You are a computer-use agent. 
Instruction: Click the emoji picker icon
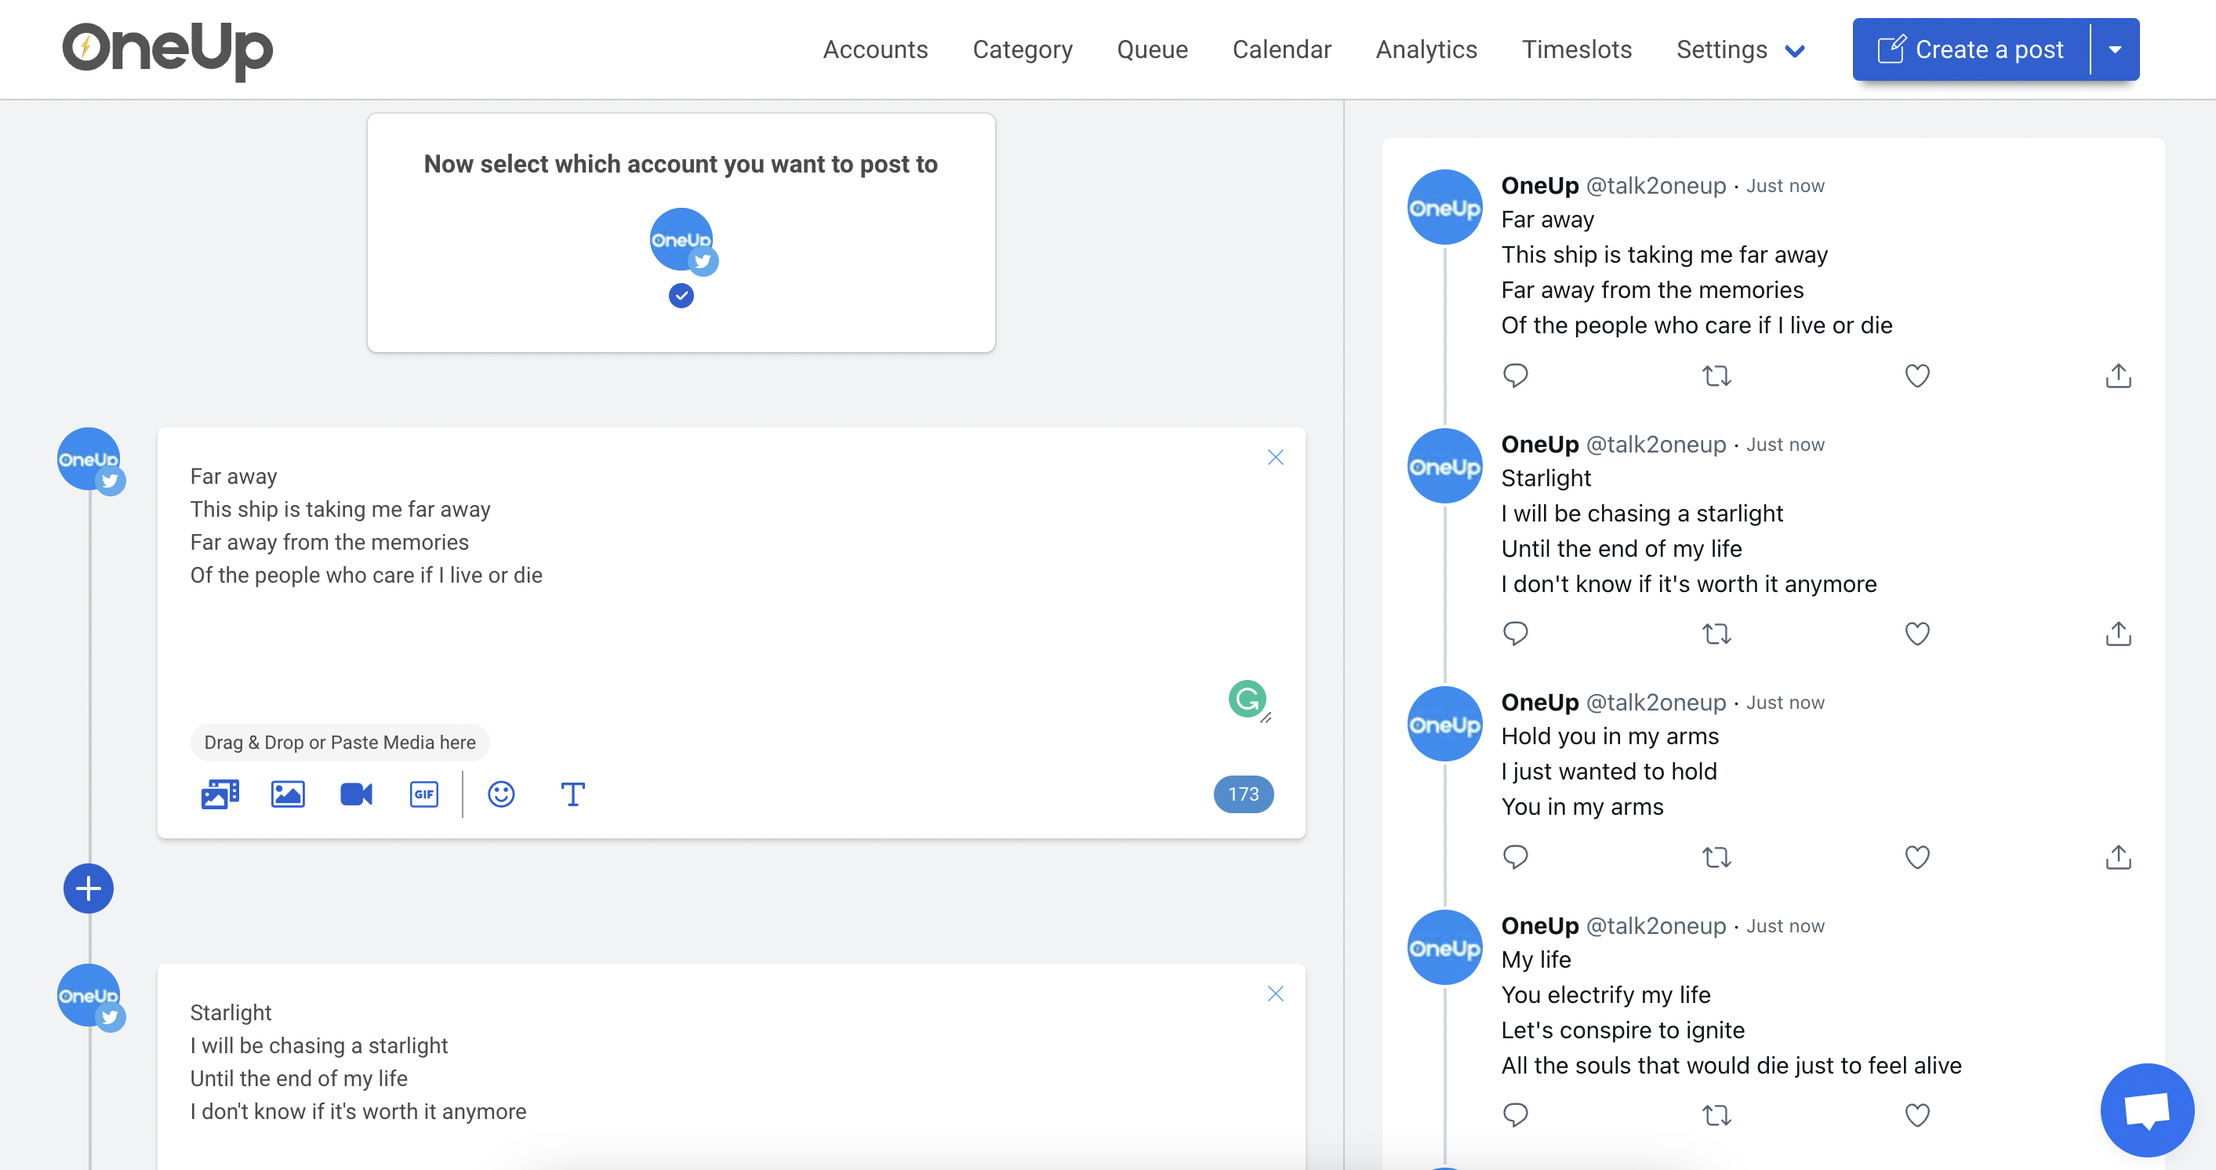coord(501,793)
